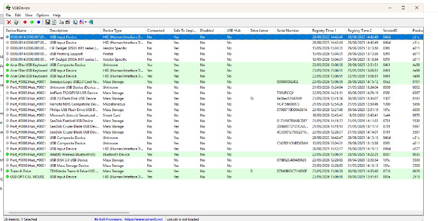The image size is (438, 221).
Task: Click status dot of SanDisk Firebird row
Action: click(x=7, y=121)
